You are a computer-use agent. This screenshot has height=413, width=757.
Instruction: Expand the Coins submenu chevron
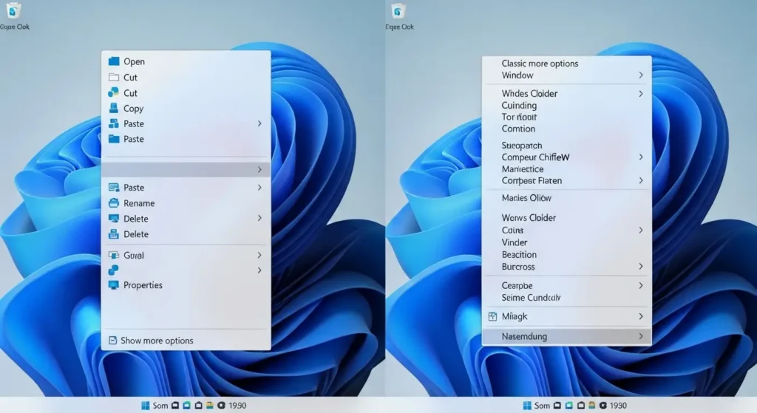coord(641,230)
